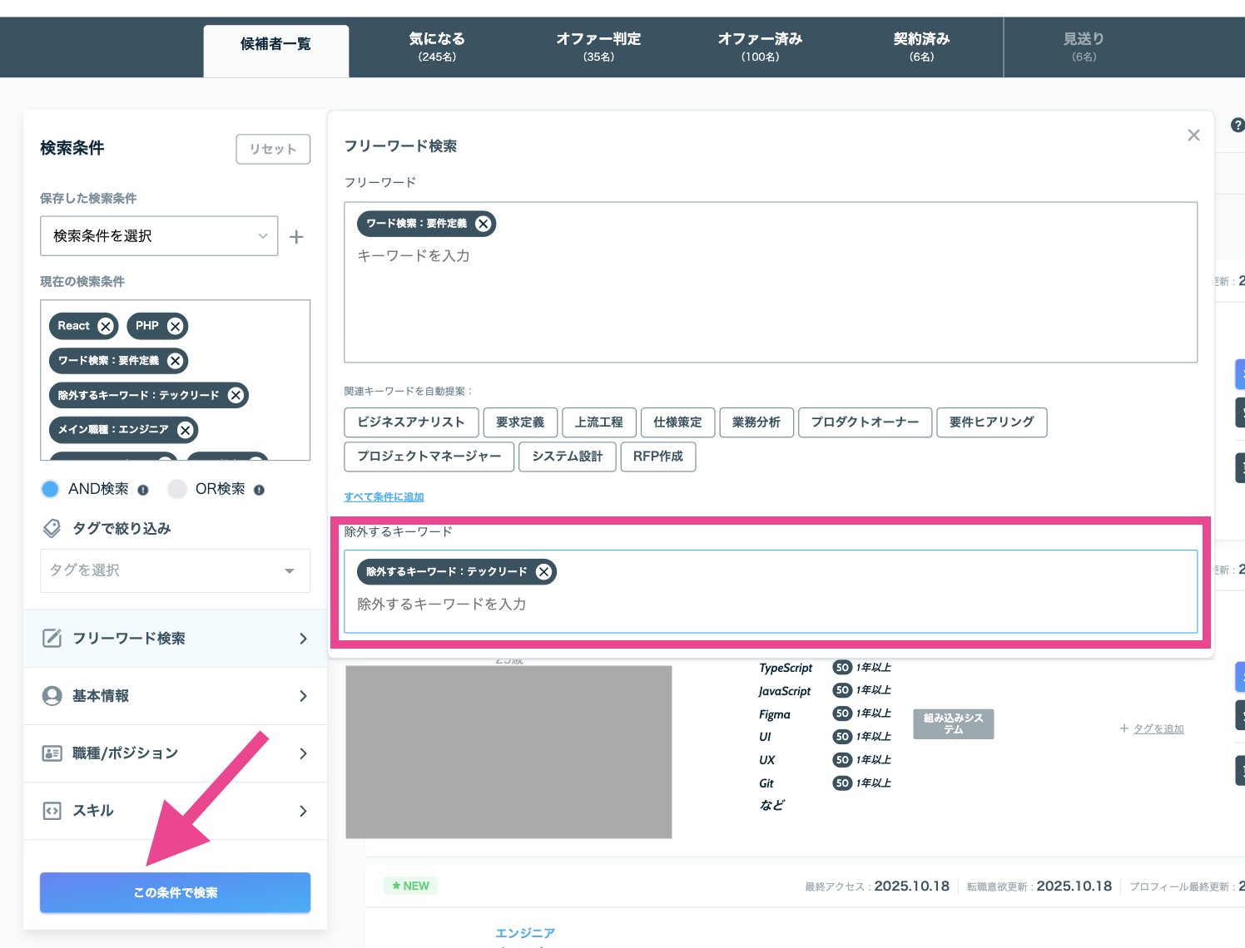Expand the 職種/ポジション section chevron

click(x=303, y=753)
